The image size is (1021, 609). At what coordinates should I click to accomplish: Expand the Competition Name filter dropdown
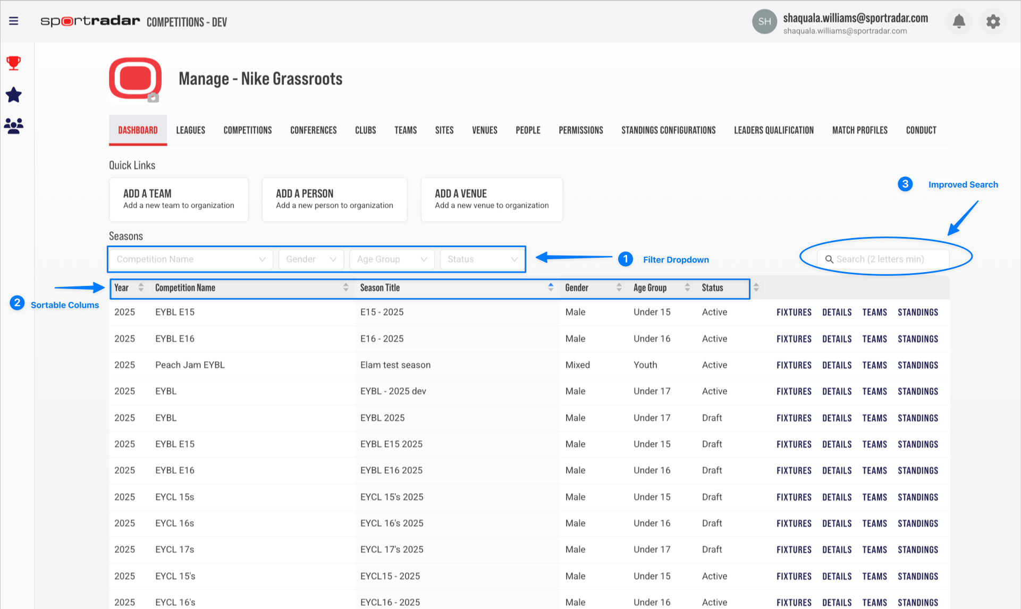(x=191, y=259)
